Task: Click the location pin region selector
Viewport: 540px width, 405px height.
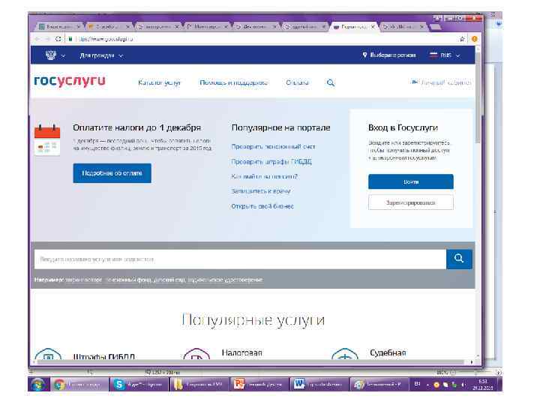Action: click(388, 55)
